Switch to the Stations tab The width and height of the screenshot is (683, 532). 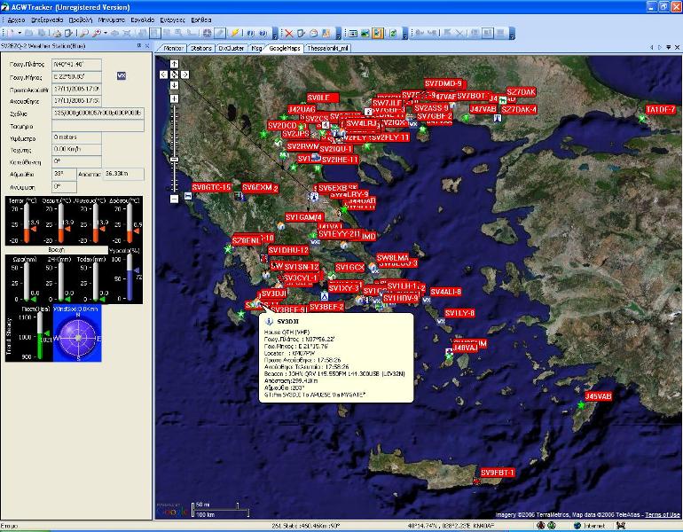coord(200,49)
